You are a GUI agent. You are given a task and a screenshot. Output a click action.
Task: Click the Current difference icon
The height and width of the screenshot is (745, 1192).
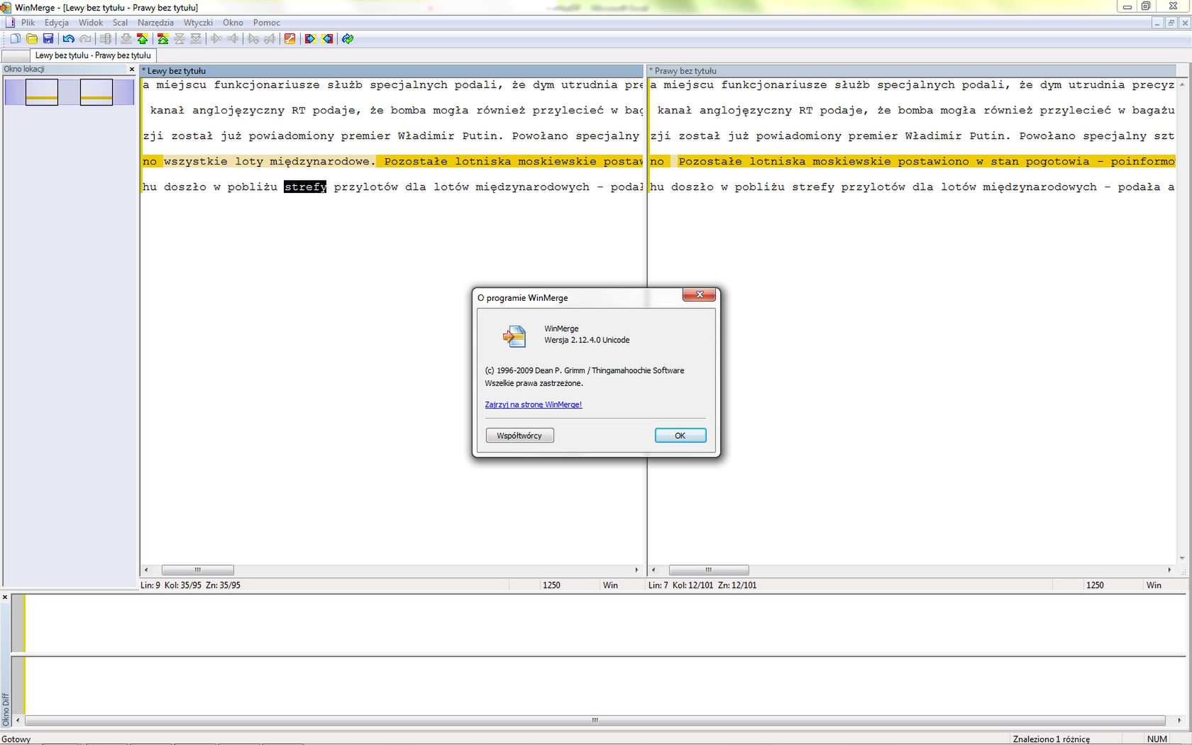(180, 39)
